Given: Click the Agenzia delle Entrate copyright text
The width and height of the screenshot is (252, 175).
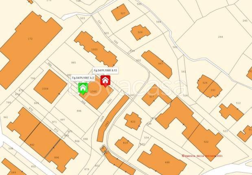Looking at the screenshot, I should [x=202, y=156].
